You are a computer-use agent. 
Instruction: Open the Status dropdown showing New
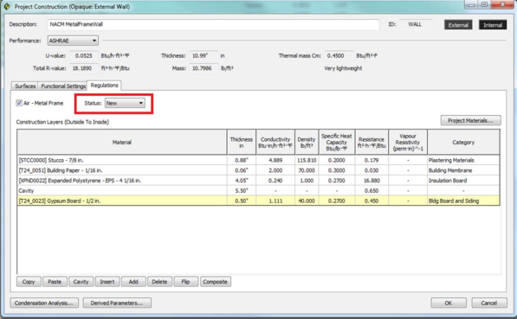125,103
